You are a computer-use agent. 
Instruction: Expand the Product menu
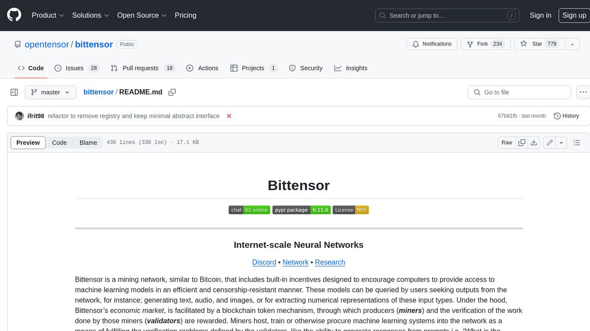tap(48, 15)
